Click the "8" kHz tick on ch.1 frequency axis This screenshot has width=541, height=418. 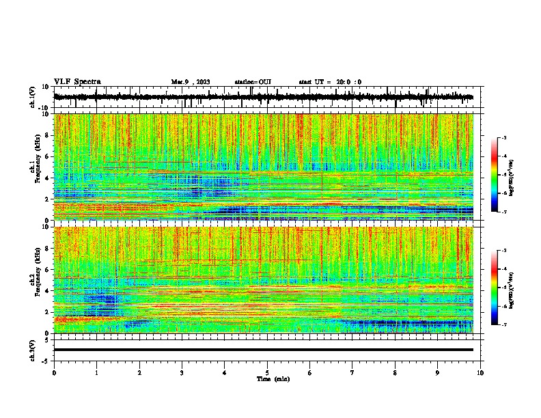pos(47,135)
